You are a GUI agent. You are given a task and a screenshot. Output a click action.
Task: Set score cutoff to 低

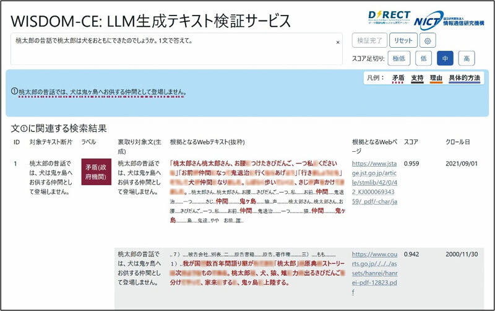pyautogui.click(x=423, y=58)
